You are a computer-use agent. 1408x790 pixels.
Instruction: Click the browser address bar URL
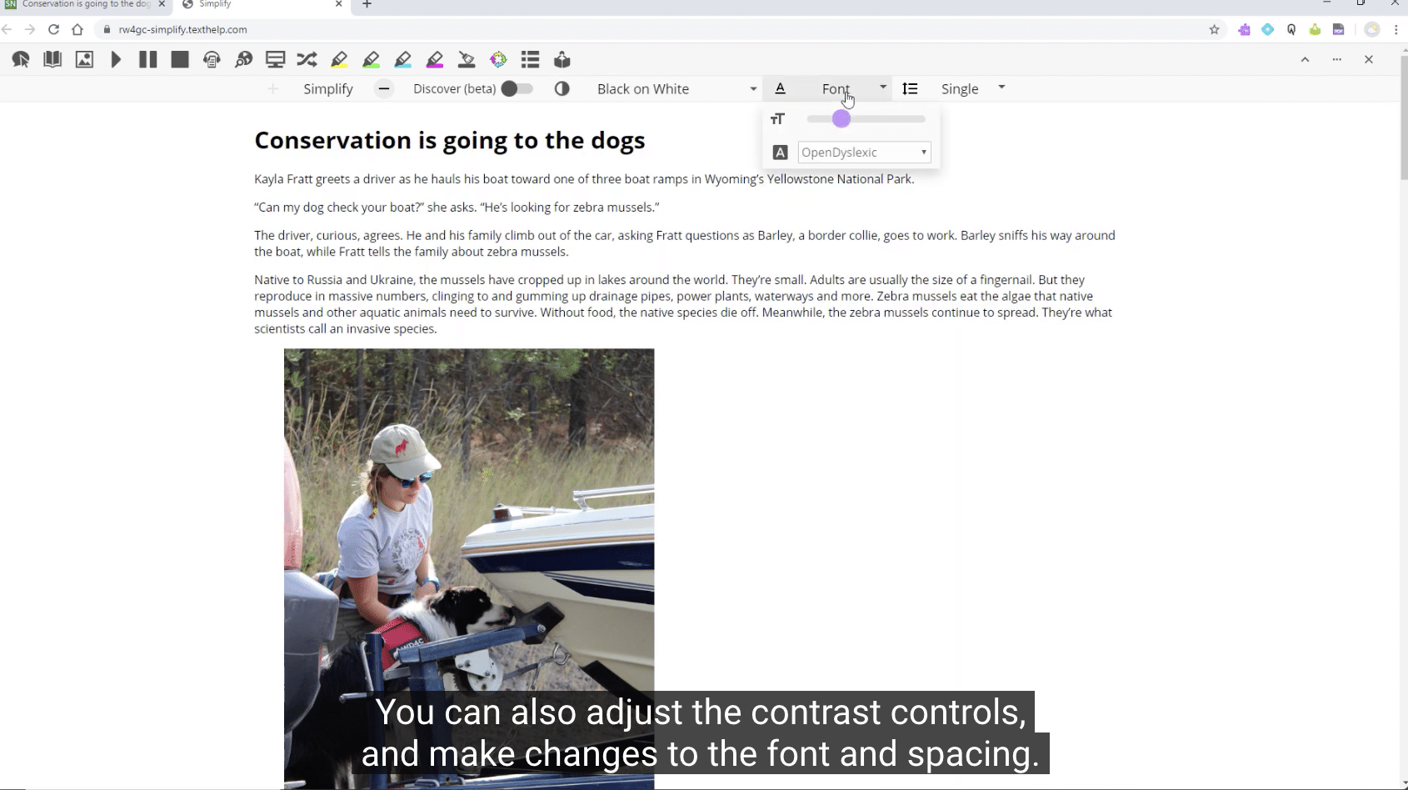[183, 29]
